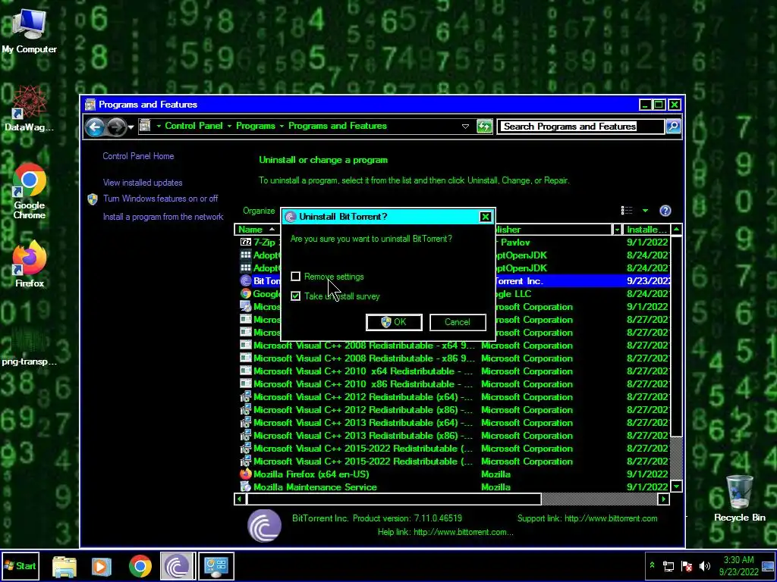Select Microsoft Visual C++ 2013 Redistributable (x86)
Screen dimensions: 777x582
click(x=364, y=436)
